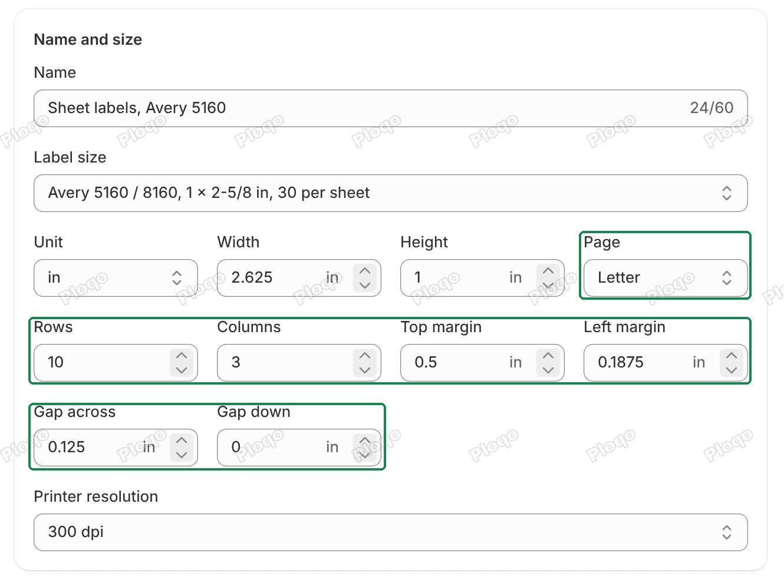This screenshot has width=784, height=583.
Task: Decrease Gap down with down arrow
Action: pos(365,455)
